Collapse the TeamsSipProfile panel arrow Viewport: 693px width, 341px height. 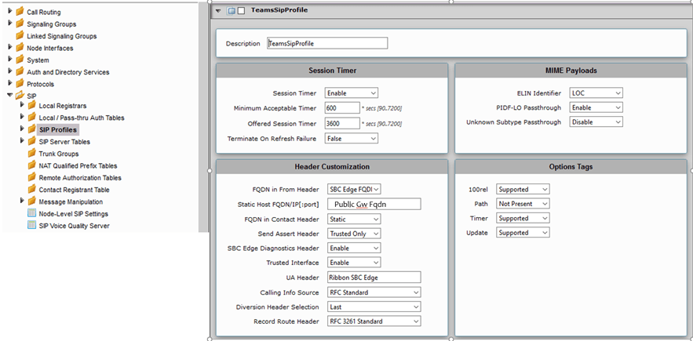218,11
